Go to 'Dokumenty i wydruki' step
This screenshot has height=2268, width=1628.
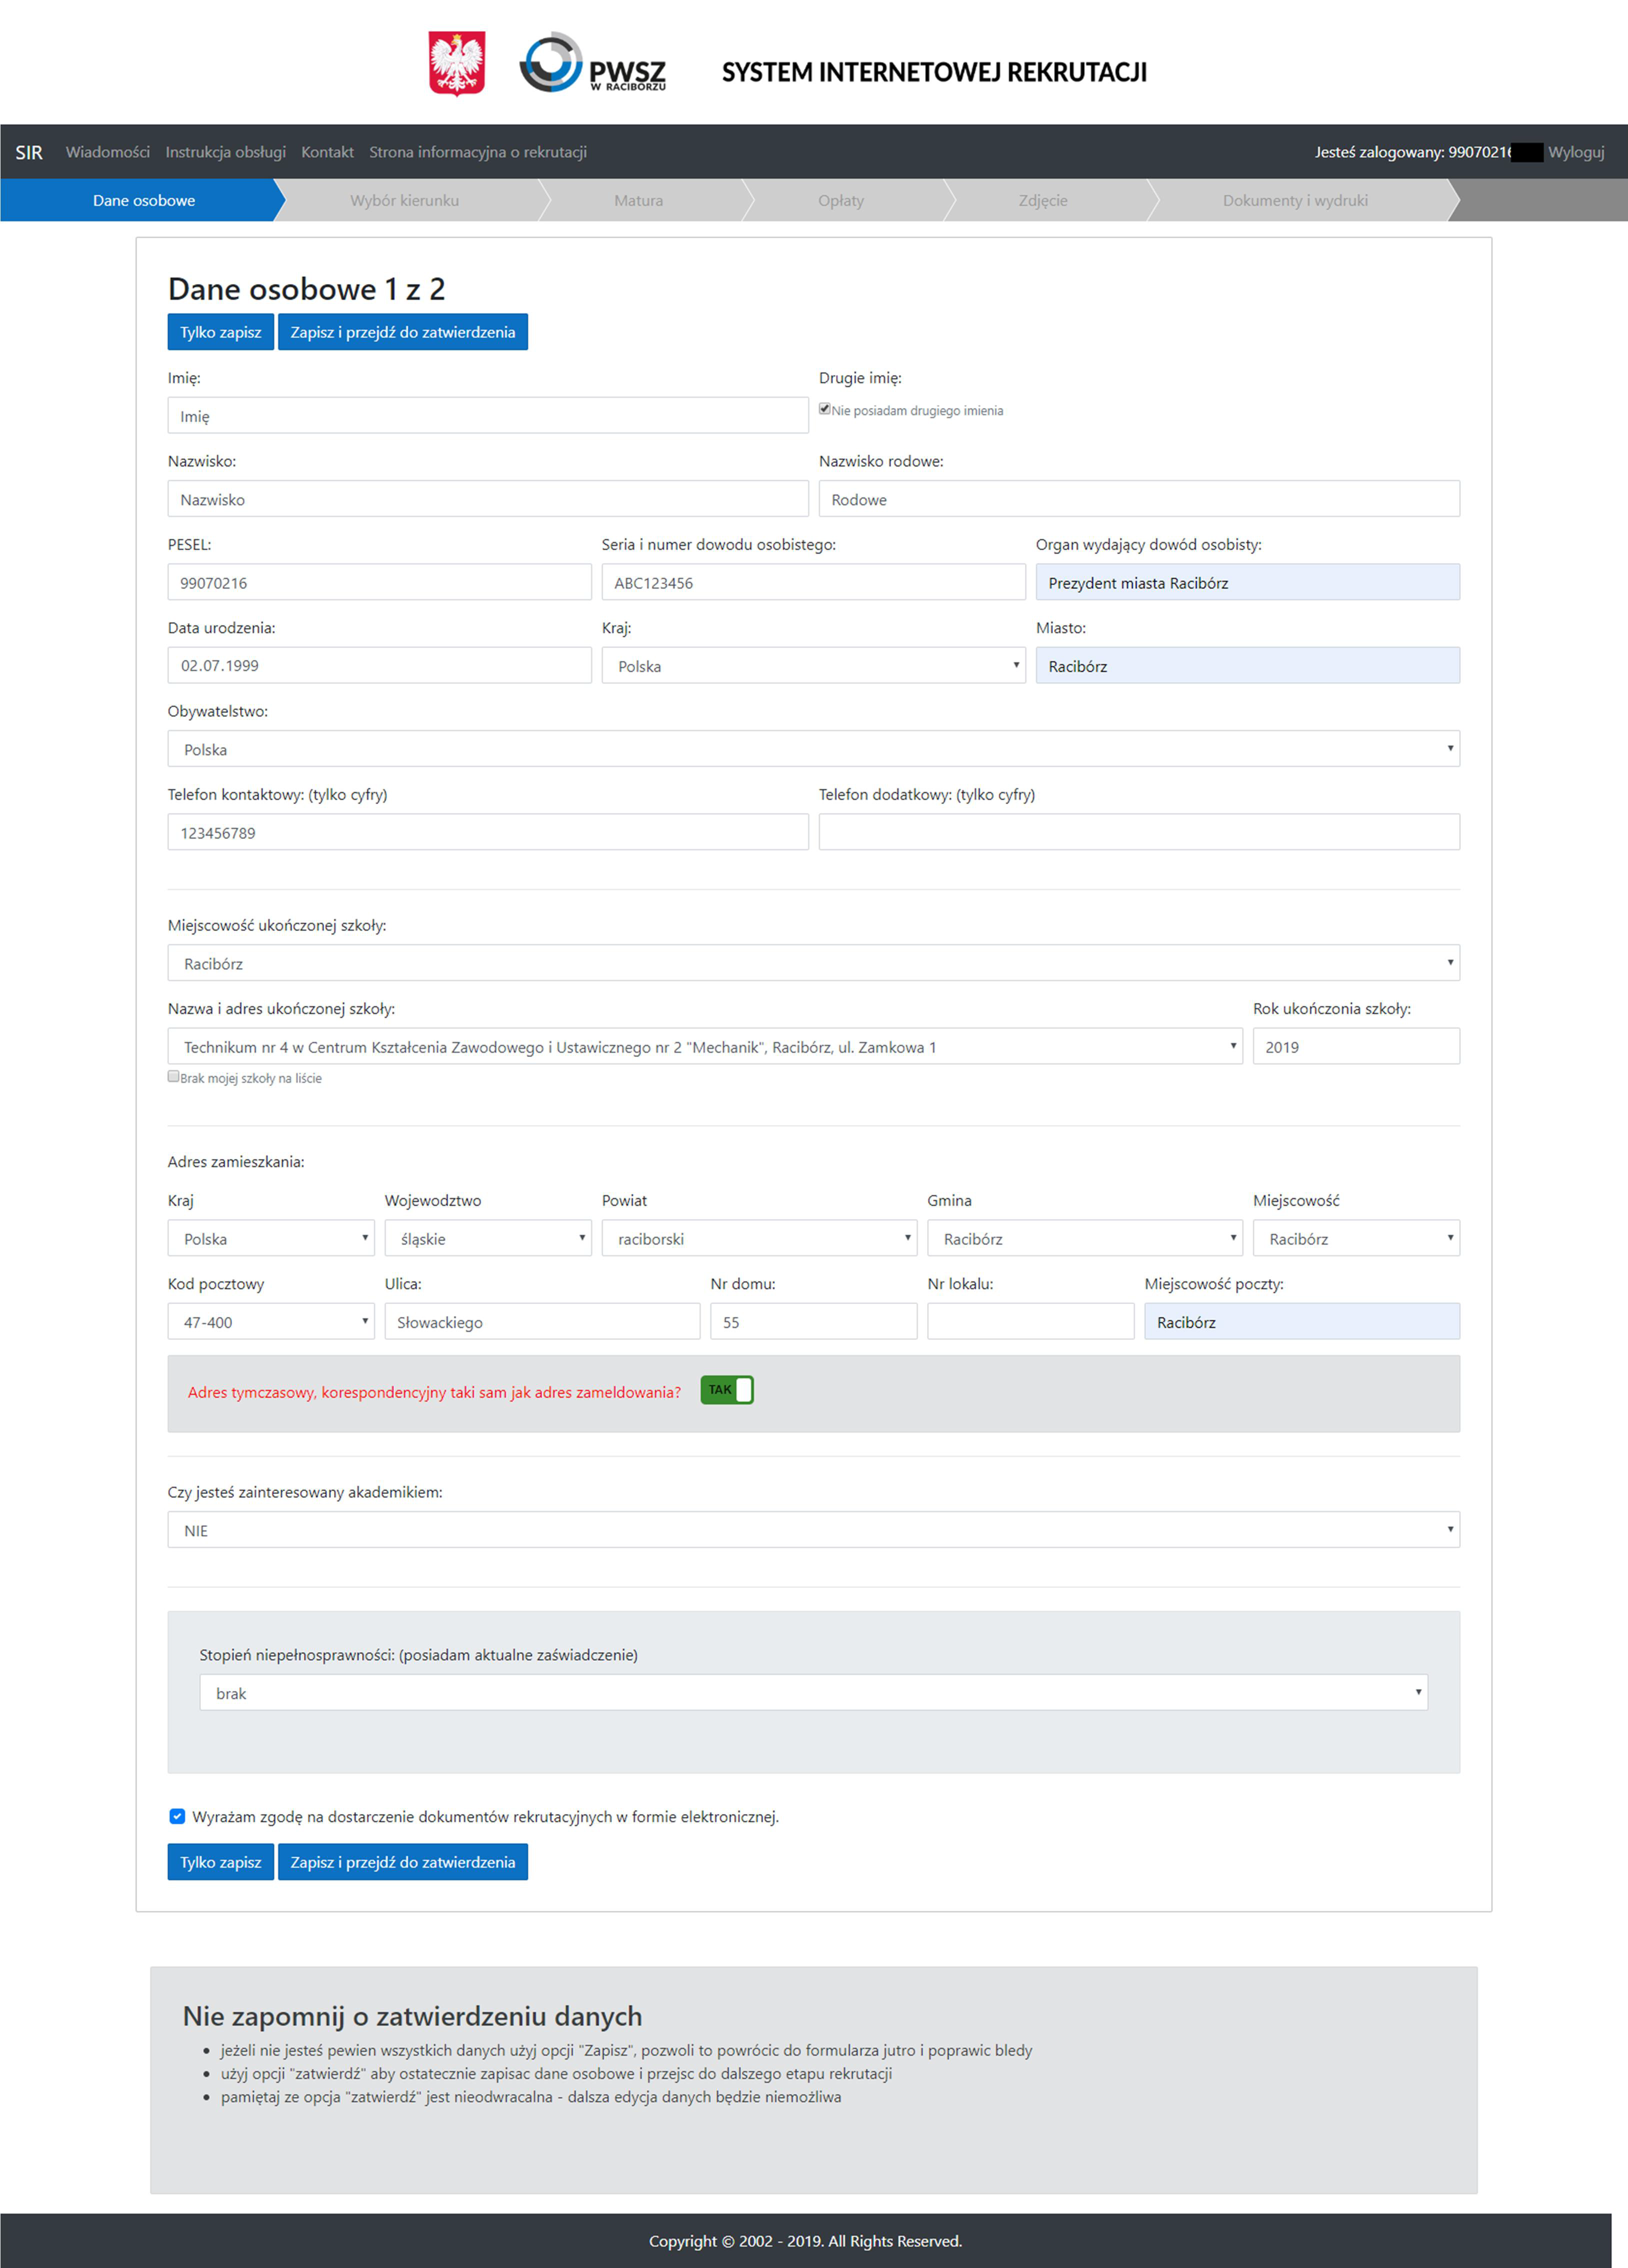(x=1295, y=200)
